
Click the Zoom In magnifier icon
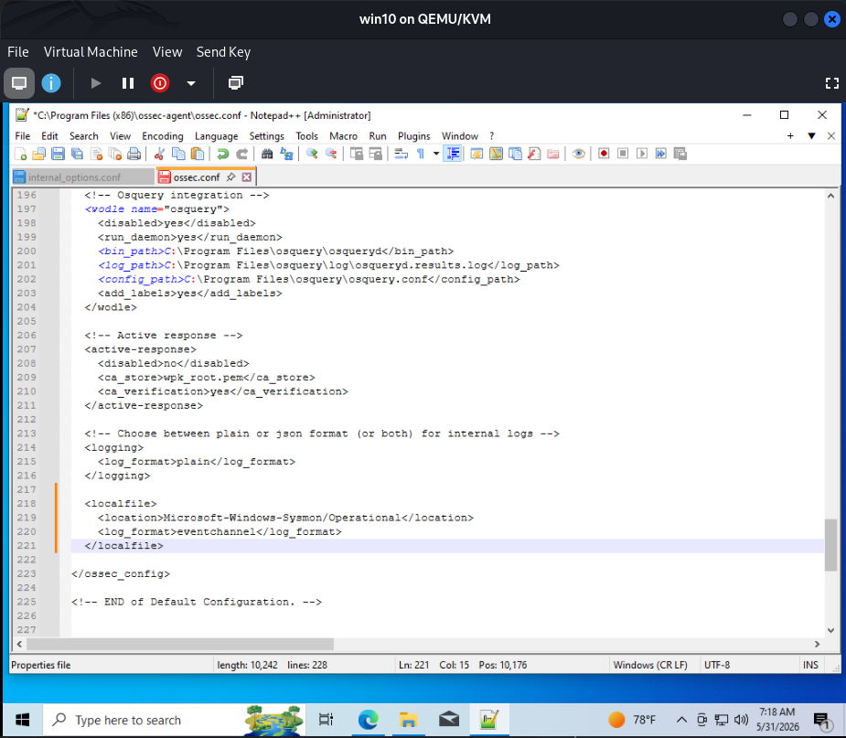click(x=312, y=154)
